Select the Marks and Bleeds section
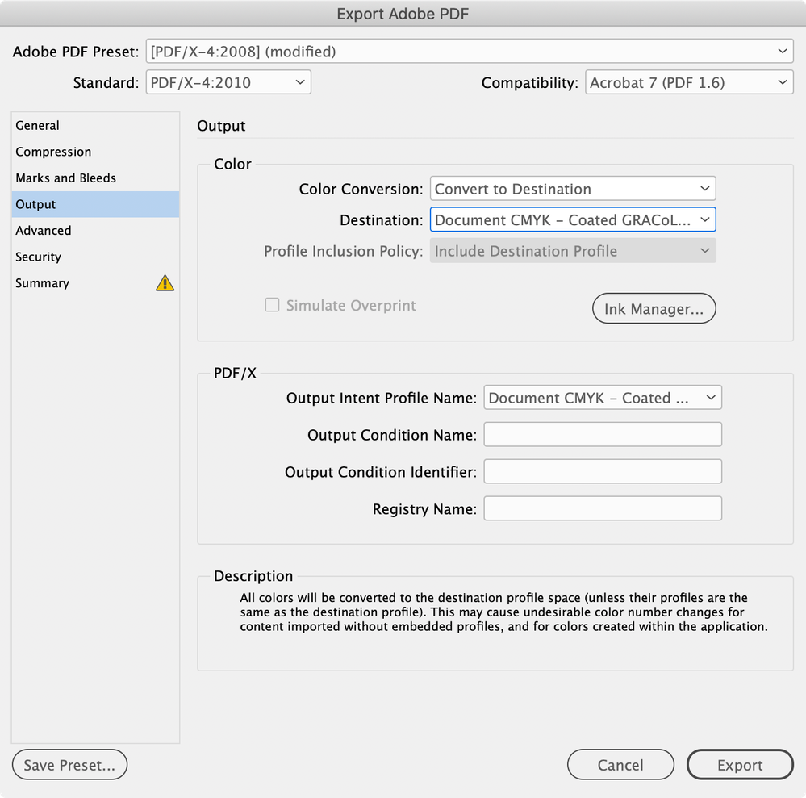806x798 pixels. point(95,178)
